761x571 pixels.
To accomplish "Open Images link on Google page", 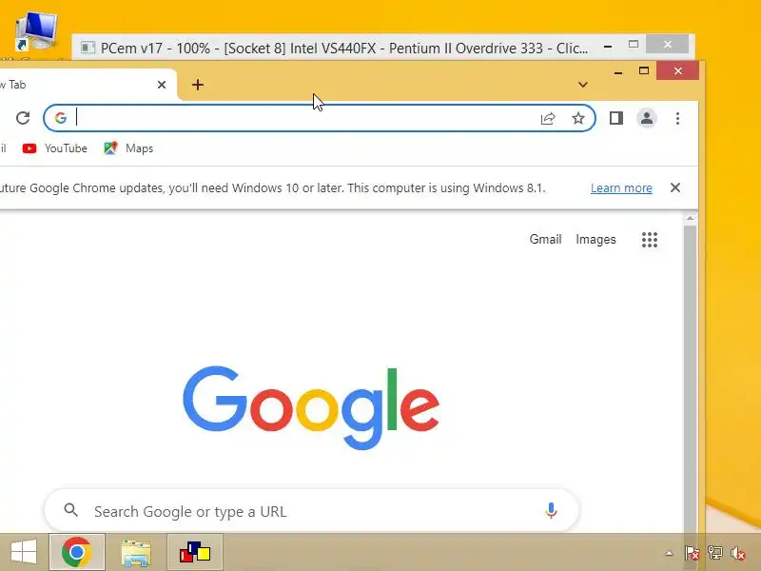I will point(595,239).
